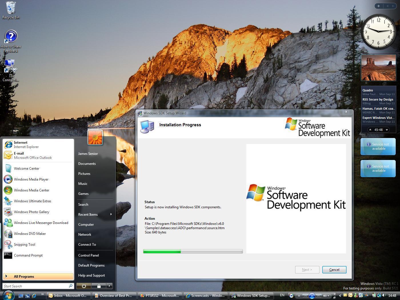Click play button on taskbar media player

pos(312,296)
